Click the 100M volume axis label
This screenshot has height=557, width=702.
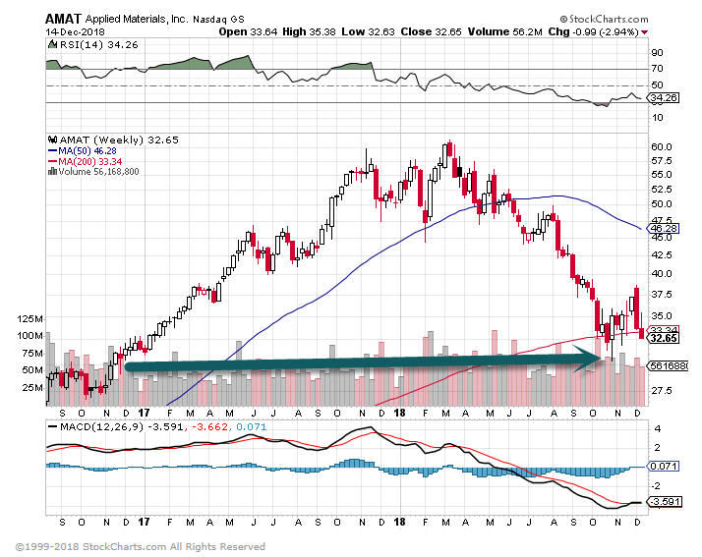click(30, 336)
